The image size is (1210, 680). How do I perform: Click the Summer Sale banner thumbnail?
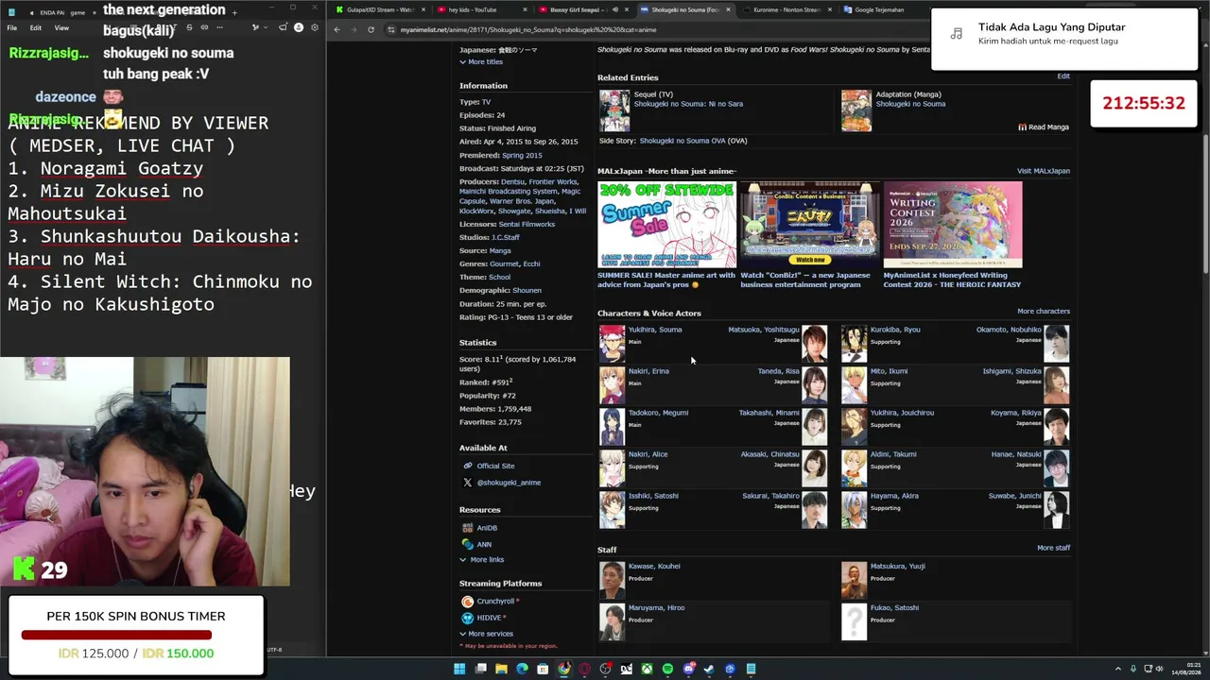pos(666,225)
